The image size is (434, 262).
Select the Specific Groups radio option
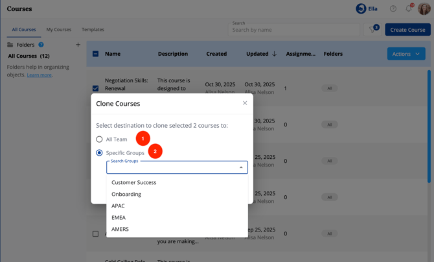coord(99,153)
